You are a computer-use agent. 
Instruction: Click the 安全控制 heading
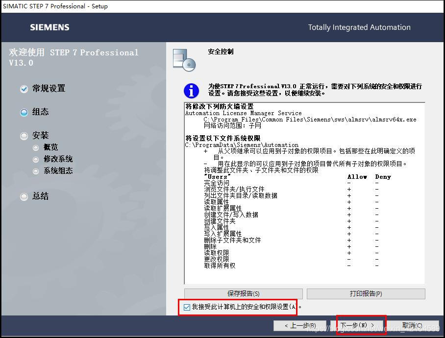pos(221,51)
